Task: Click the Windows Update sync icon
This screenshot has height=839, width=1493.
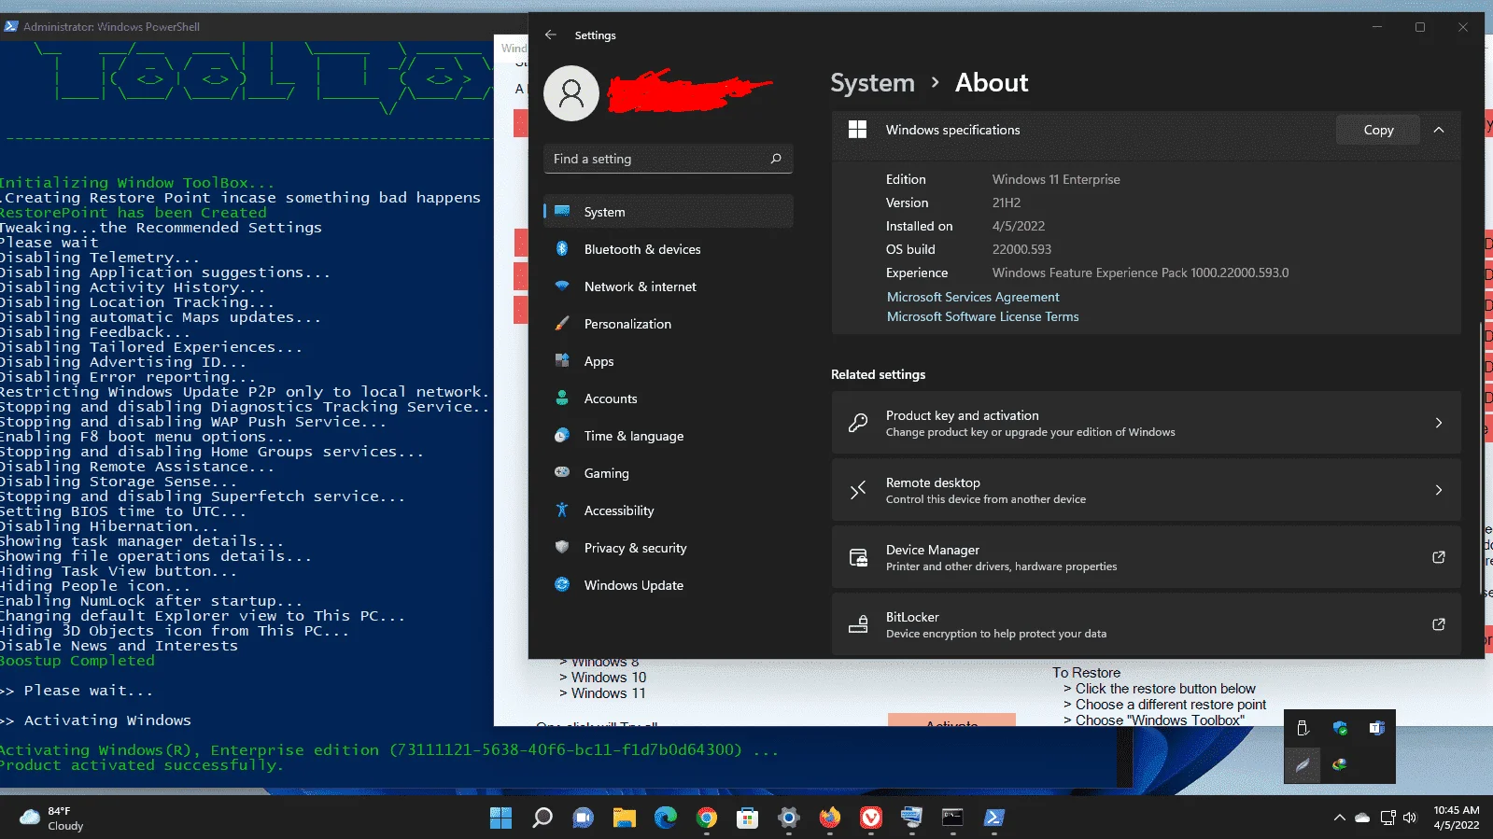Action: point(562,584)
